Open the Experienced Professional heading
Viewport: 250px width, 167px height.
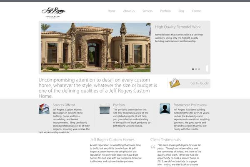pos(190,105)
